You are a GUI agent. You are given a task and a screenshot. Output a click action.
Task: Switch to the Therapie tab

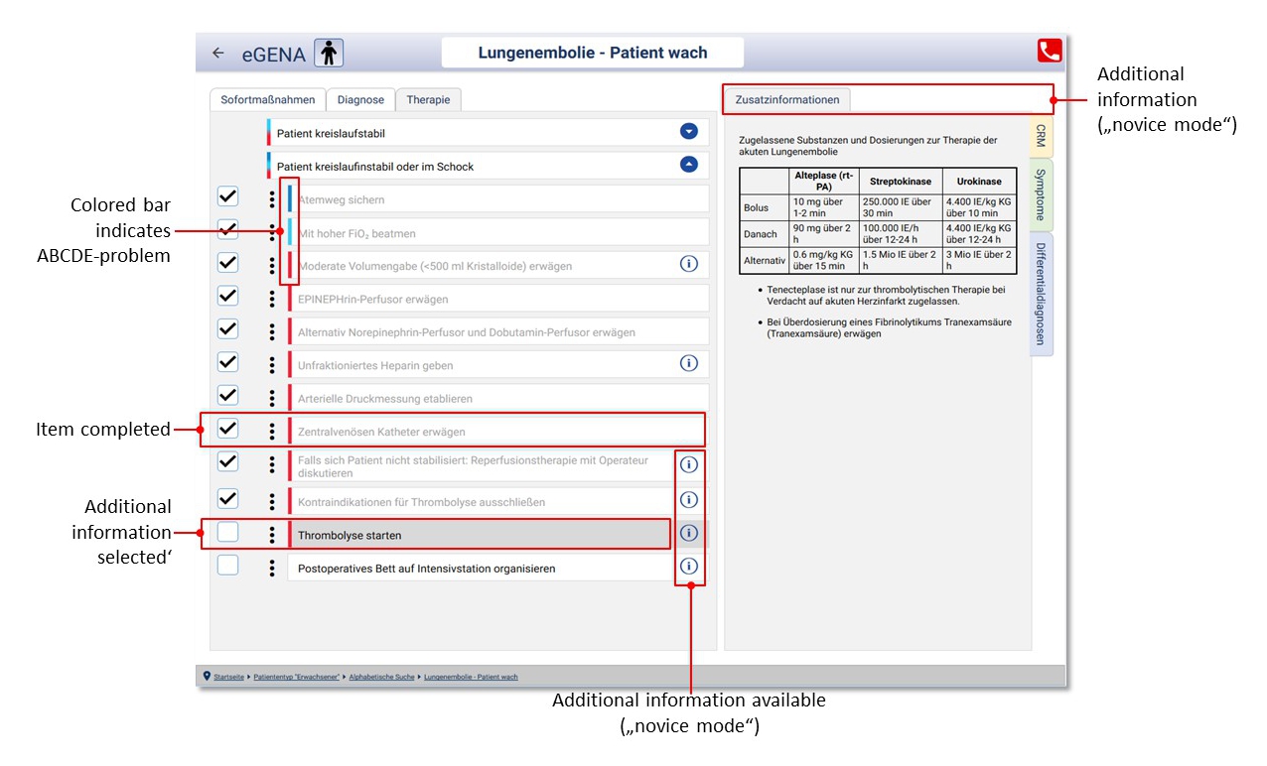(428, 99)
